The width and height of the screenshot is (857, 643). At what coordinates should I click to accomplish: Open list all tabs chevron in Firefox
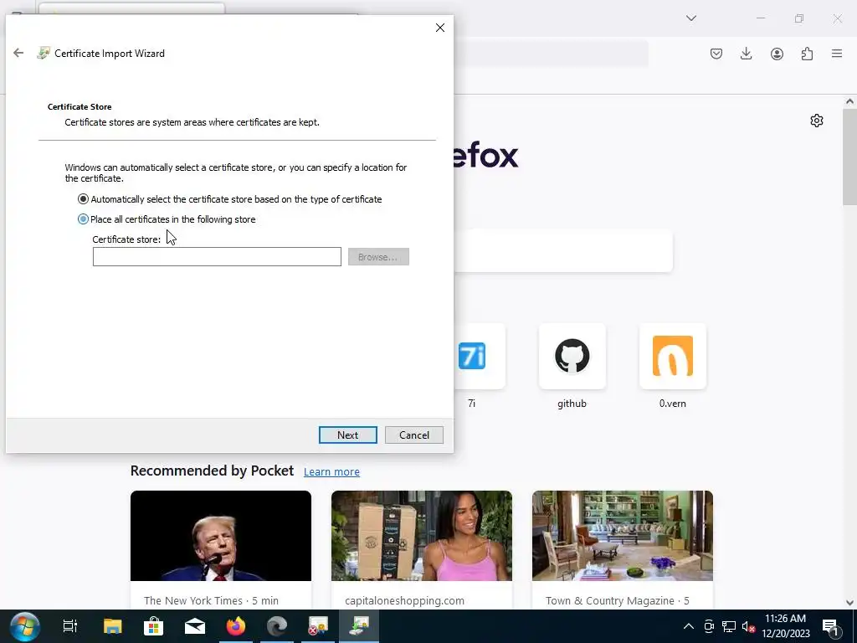point(690,18)
